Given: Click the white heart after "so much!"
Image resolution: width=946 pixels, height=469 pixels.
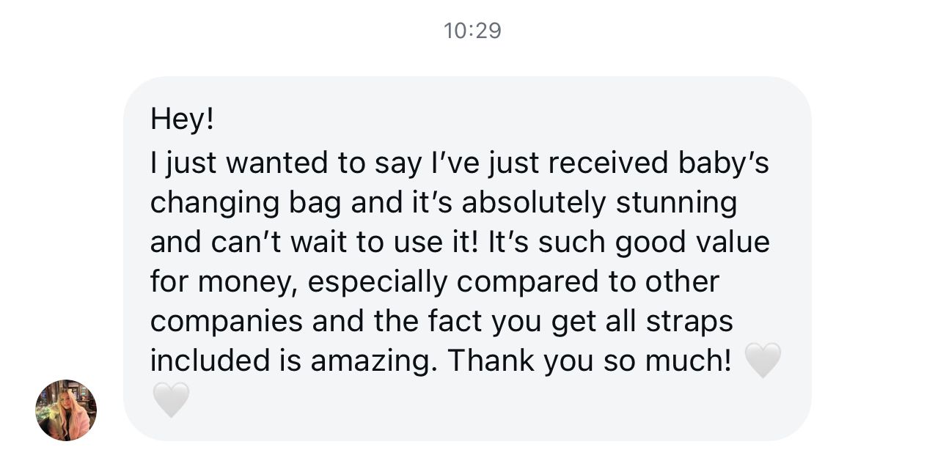Looking at the screenshot, I should pos(763,361).
